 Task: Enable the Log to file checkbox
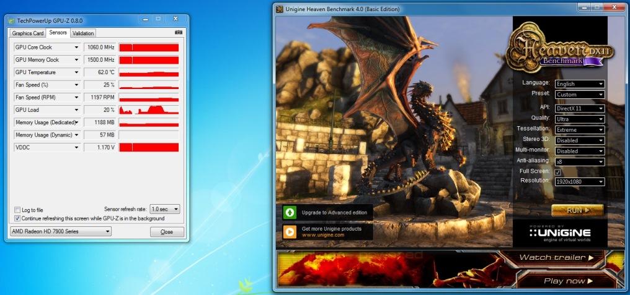[x=17, y=210]
